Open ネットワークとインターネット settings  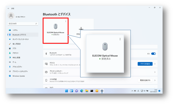tap(23, 39)
